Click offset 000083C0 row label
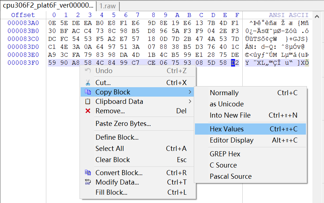 [23, 39]
